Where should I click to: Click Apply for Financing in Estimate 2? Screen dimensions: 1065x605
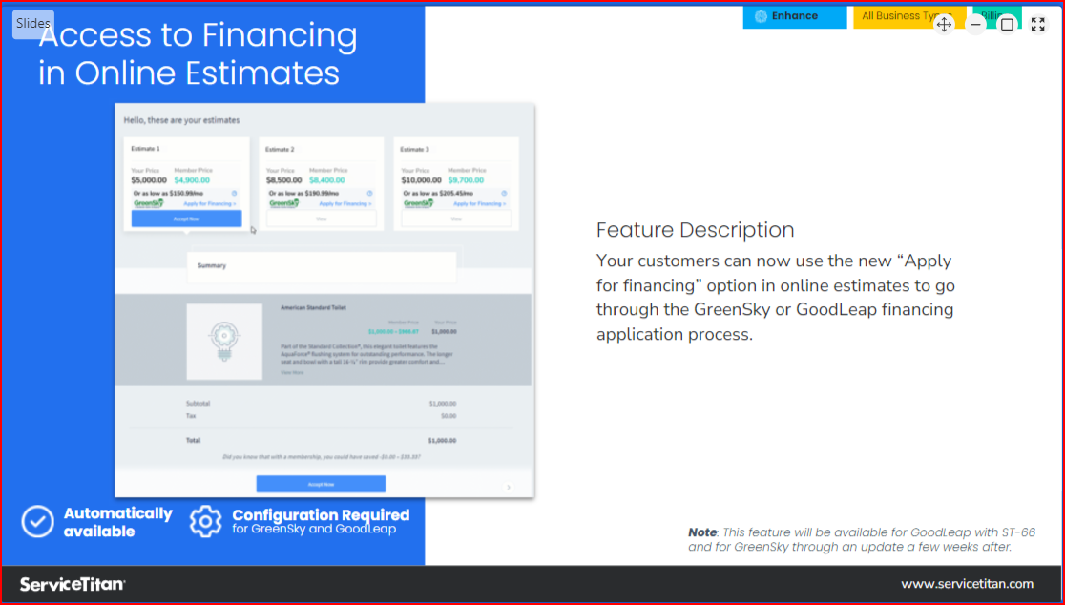click(345, 203)
